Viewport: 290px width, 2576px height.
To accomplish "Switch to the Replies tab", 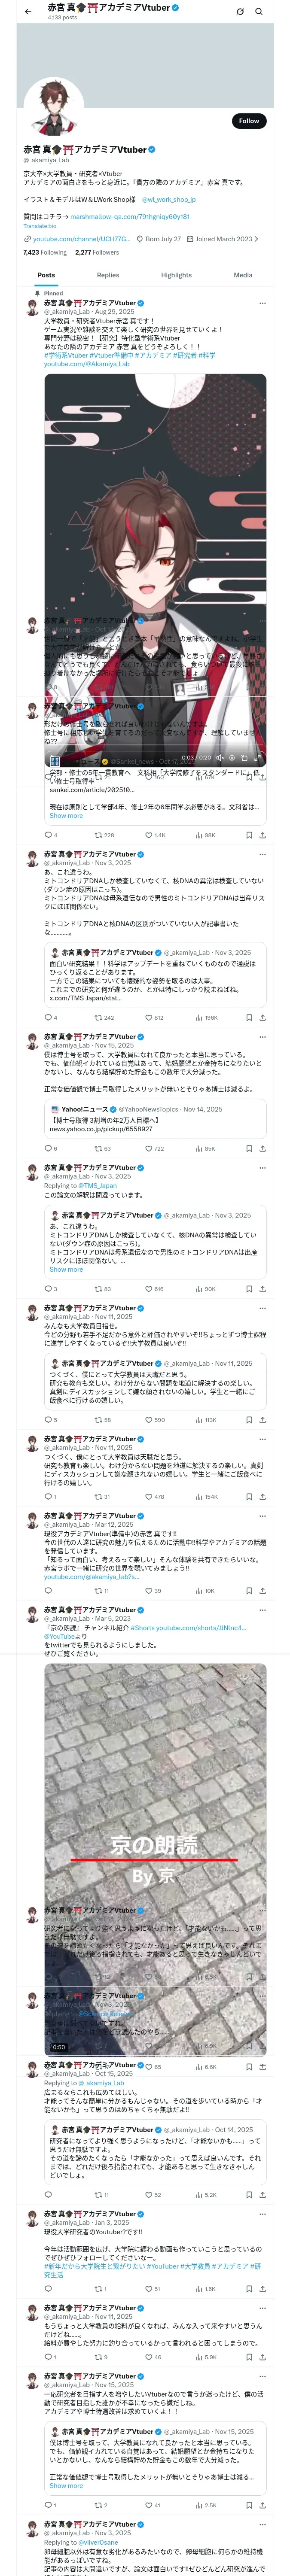I will [108, 275].
